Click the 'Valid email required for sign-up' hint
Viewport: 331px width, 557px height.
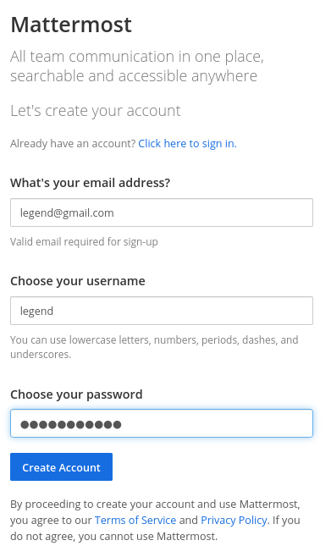coord(84,242)
